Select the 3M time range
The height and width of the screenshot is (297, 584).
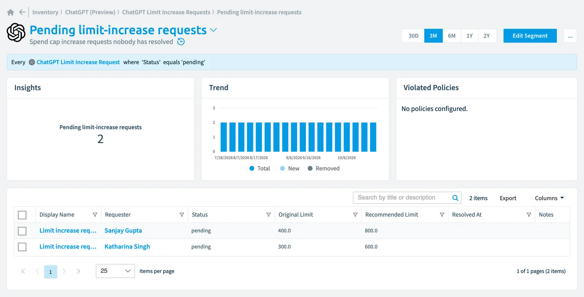coord(433,36)
